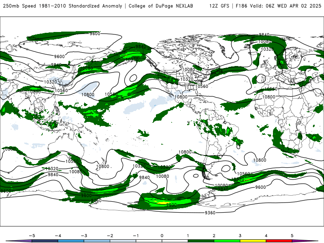324x243 pixels.
Task: Select the dark green swatch between 1 and 2
Action: pos(201,241)
